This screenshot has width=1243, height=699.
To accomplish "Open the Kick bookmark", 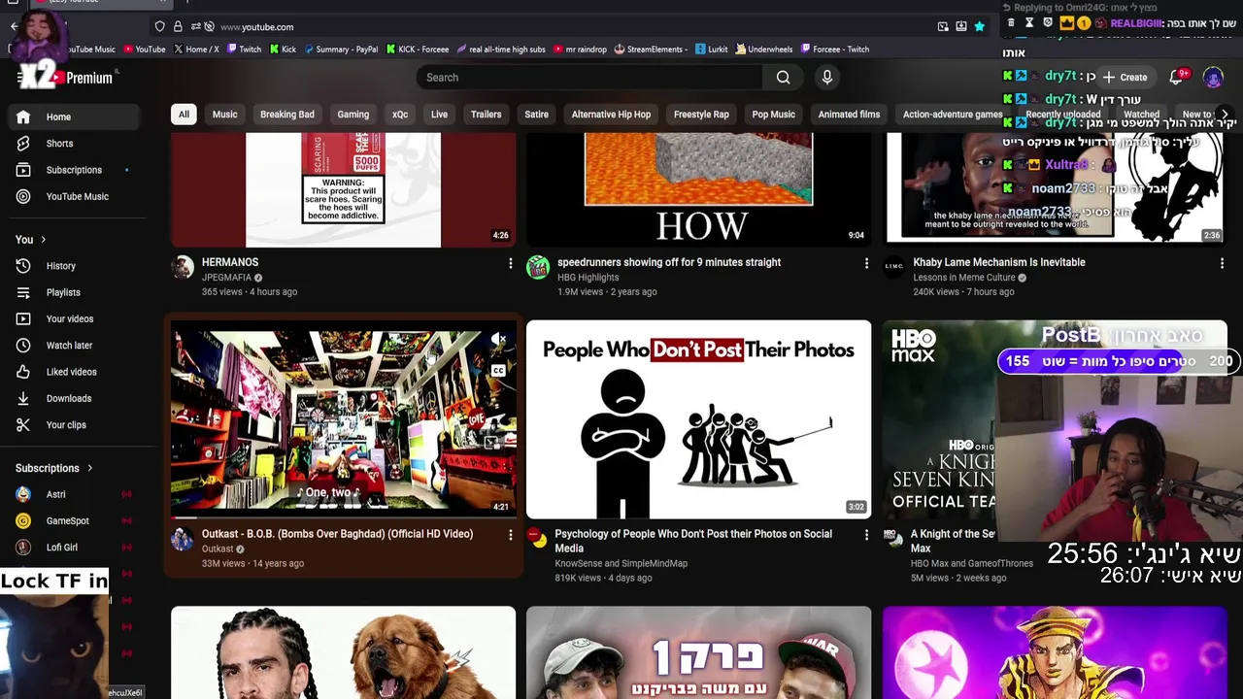I will click(x=283, y=50).
